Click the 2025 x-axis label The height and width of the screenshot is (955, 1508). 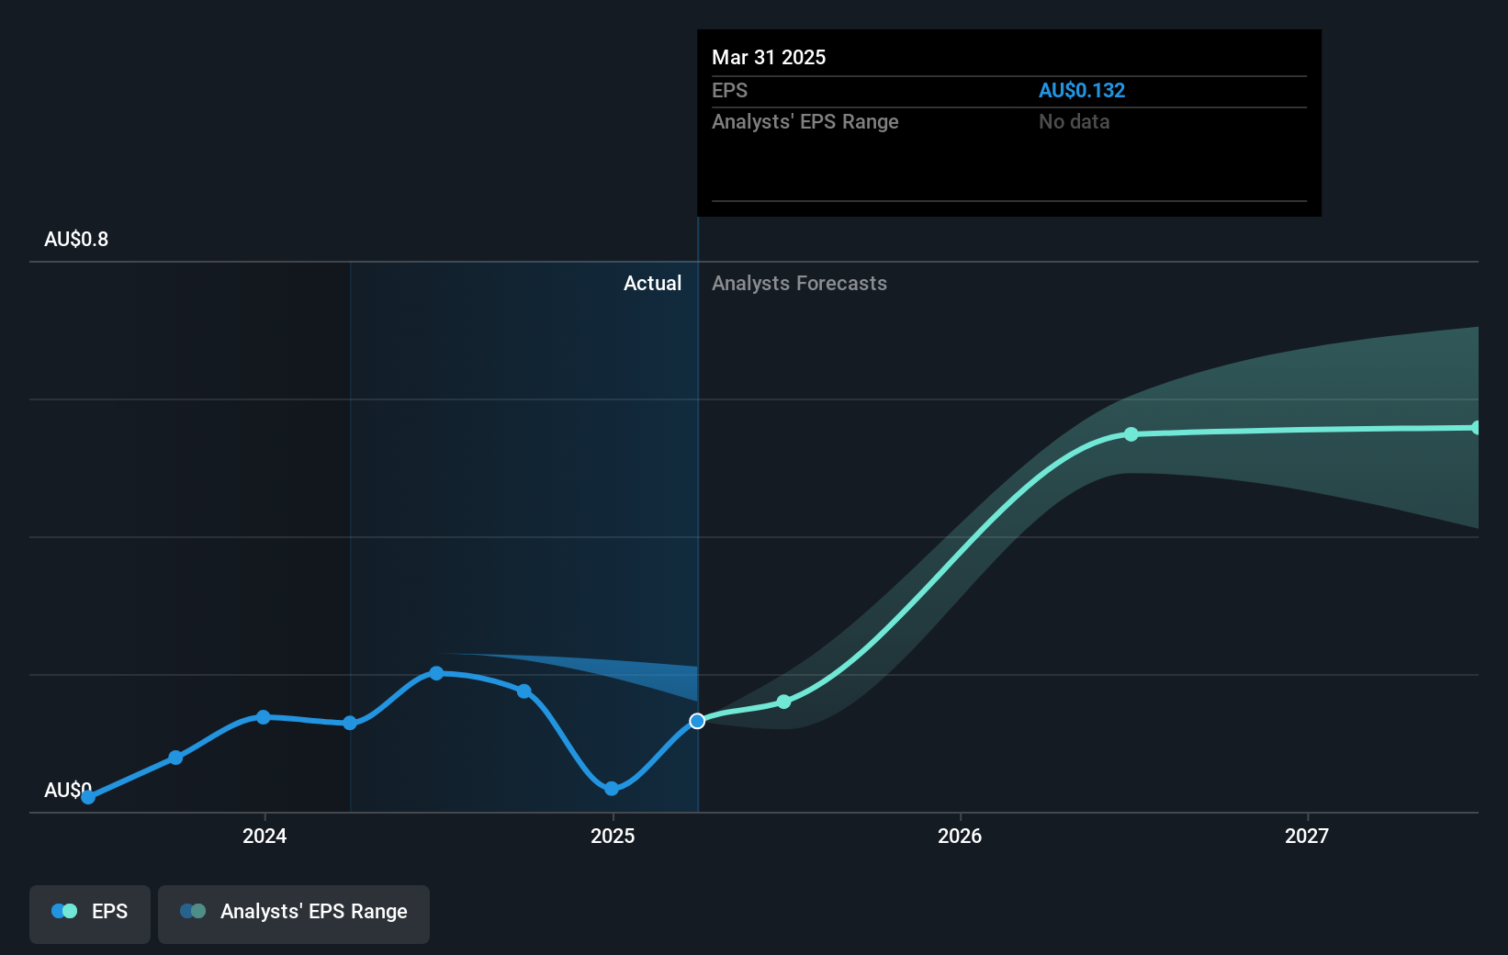pos(613,836)
